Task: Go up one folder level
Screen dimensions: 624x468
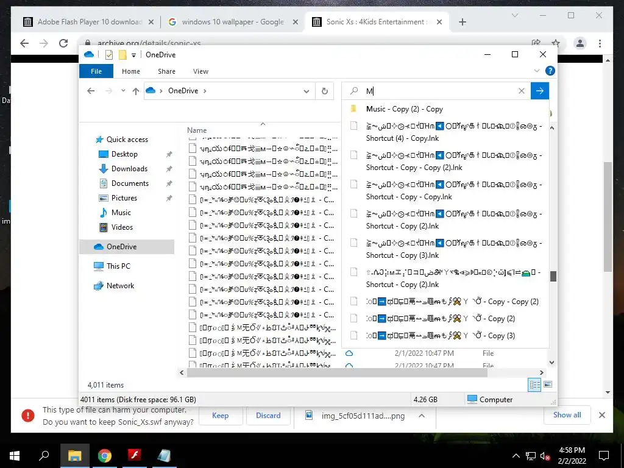Action: point(136,91)
